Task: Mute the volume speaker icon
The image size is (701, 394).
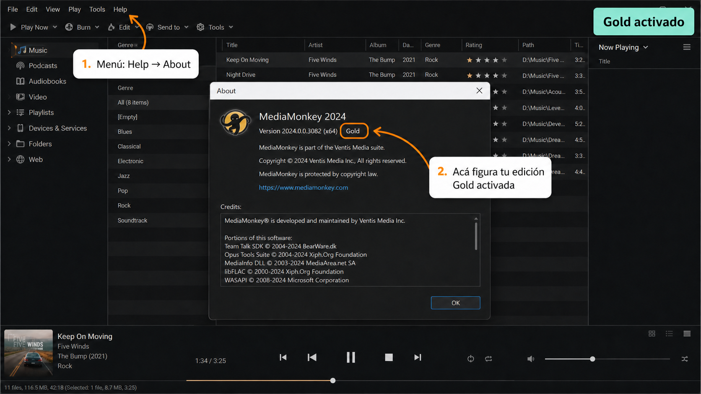Action: [x=531, y=359]
